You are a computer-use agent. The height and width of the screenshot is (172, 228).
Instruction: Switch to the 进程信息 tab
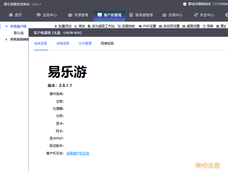point(63,43)
